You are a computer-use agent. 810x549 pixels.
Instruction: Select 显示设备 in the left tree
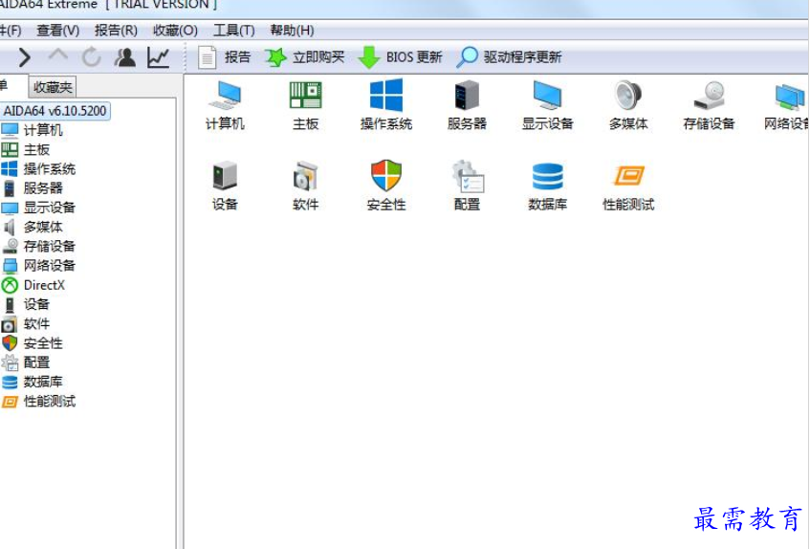click(x=38, y=208)
